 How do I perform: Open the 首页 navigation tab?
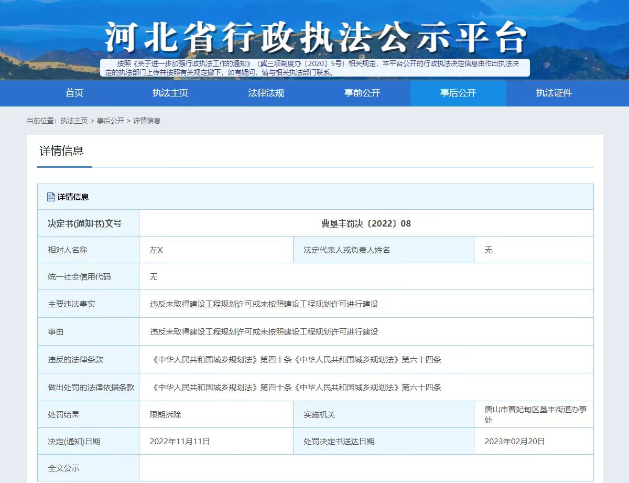click(x=74, y=93)
